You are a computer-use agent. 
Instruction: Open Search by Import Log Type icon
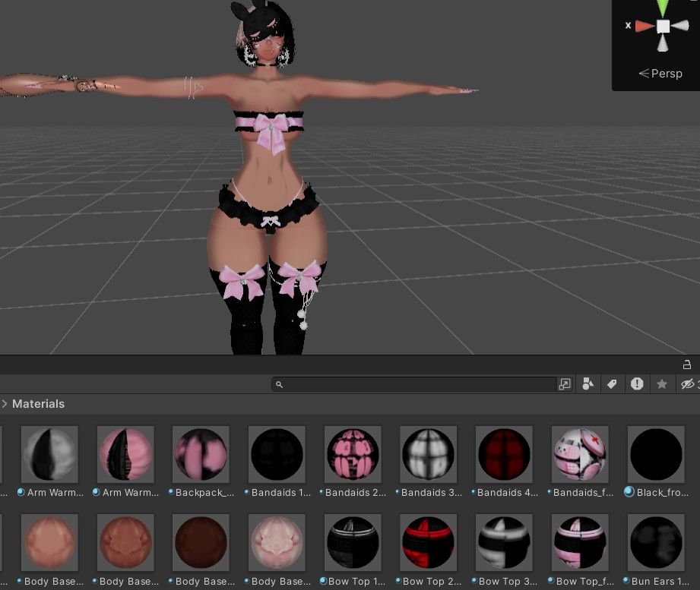pyautogui.click(x=637, y=383)
